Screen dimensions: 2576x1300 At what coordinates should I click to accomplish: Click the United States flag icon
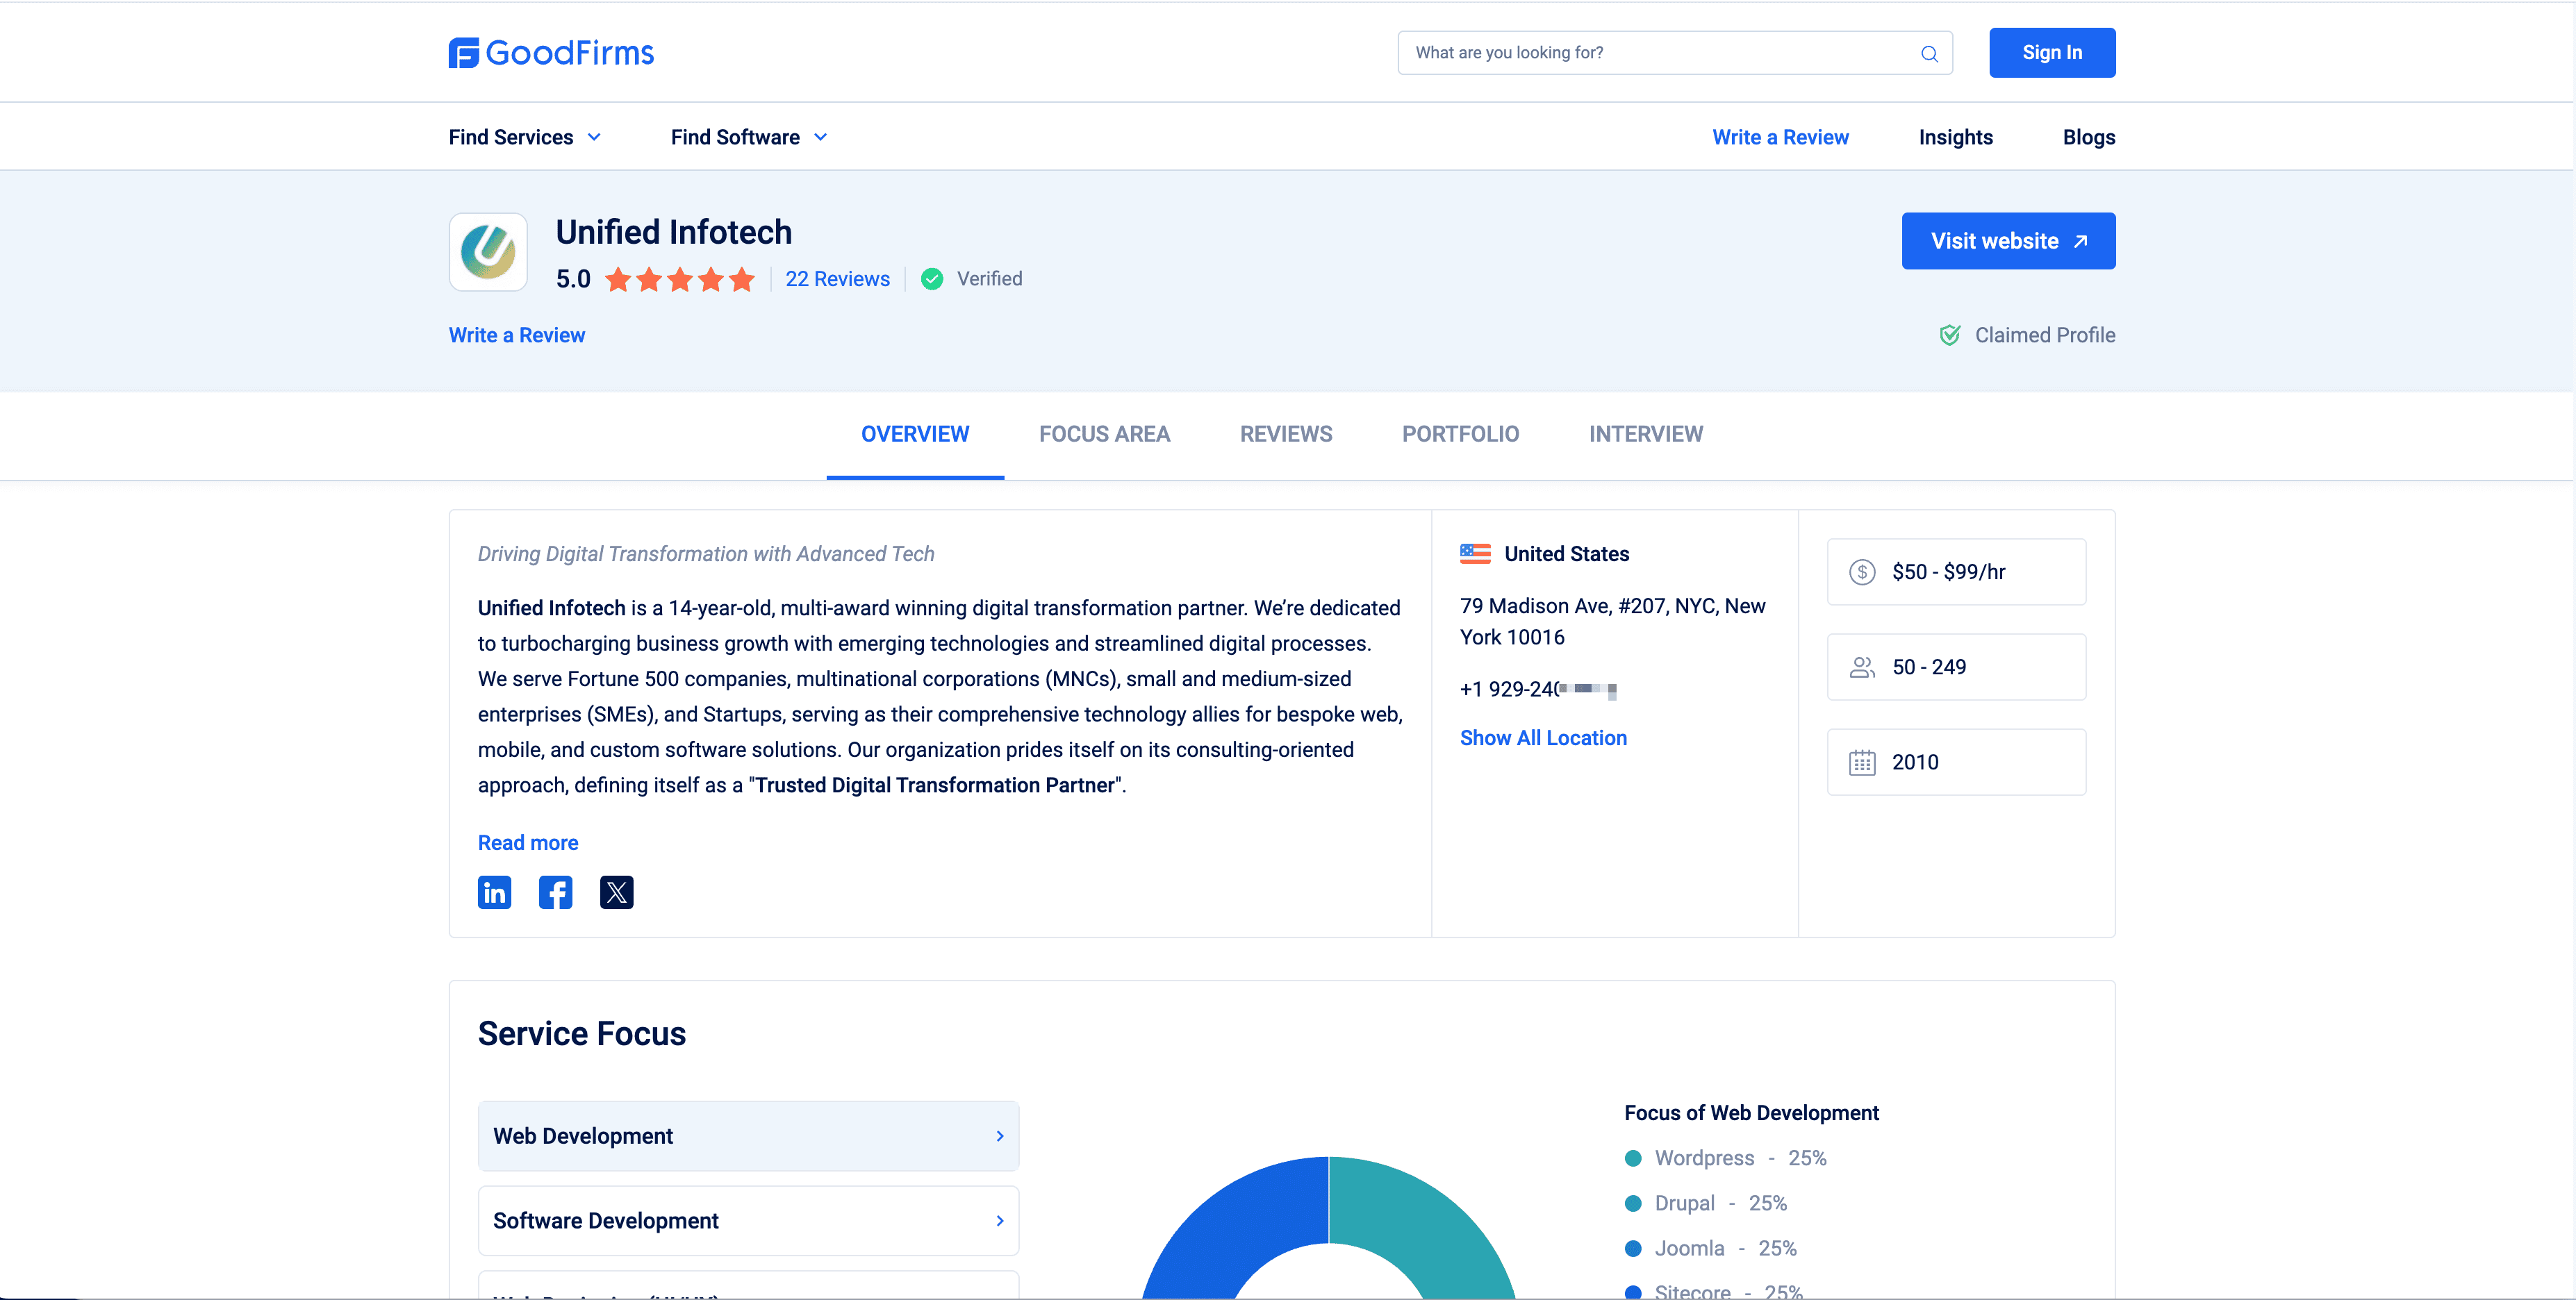pyautogui.click(x=1475, y=553)
